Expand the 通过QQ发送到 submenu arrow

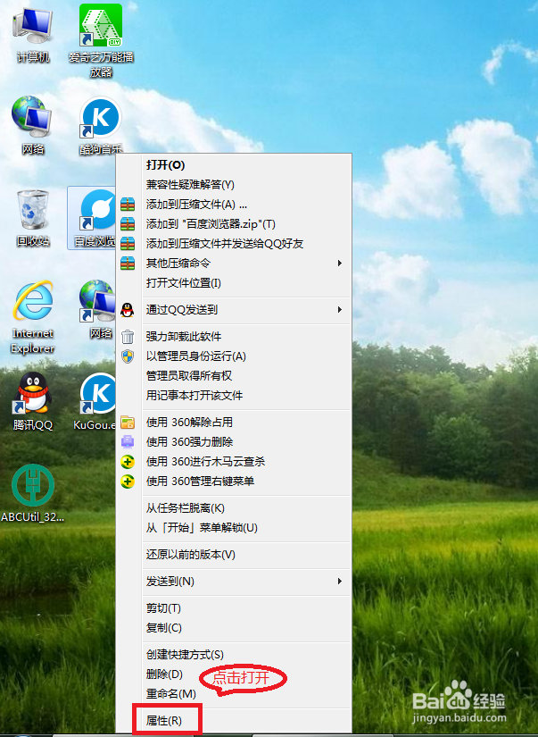pos(340,310)
